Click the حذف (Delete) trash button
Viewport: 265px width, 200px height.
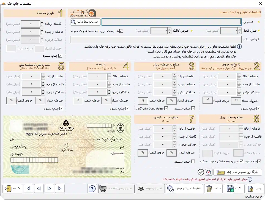click(214, 188)
